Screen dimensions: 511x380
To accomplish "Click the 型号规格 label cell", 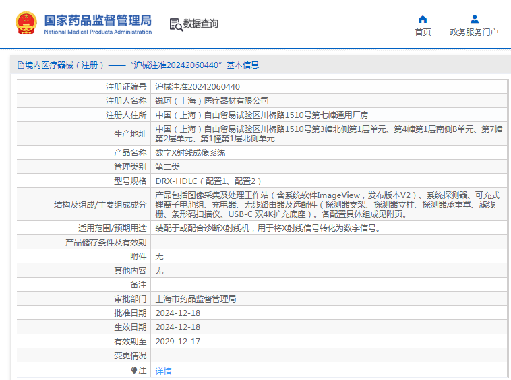I will tap(130, 181).
